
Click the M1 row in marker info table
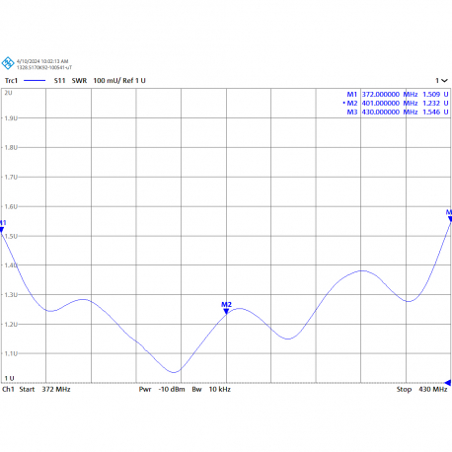pyautogui.click(x=398, y=95)
